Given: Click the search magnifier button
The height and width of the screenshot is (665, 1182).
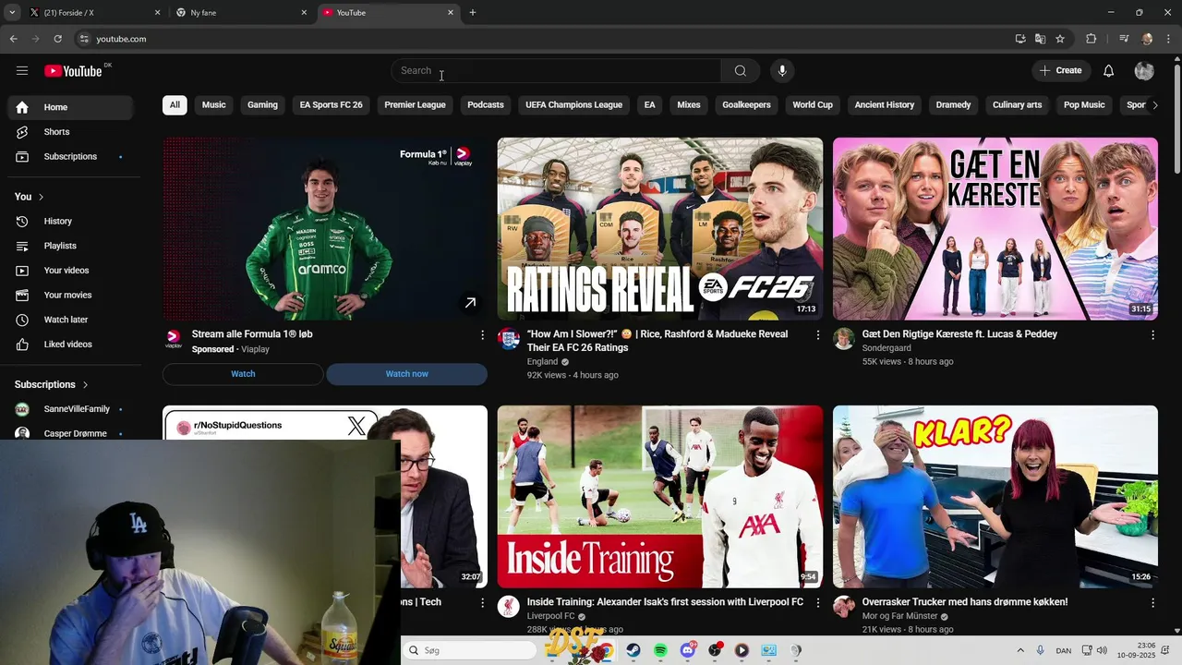Looking at the screenshot, I should point(741,71).
